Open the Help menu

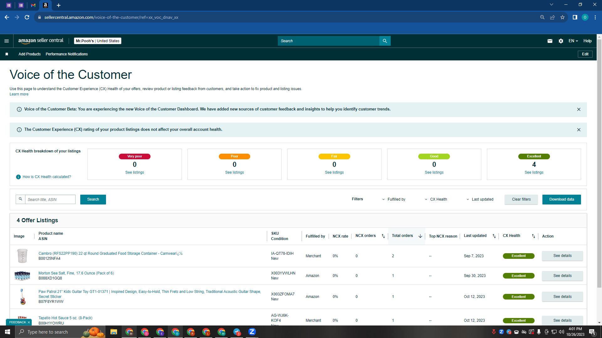click(588, 41)
